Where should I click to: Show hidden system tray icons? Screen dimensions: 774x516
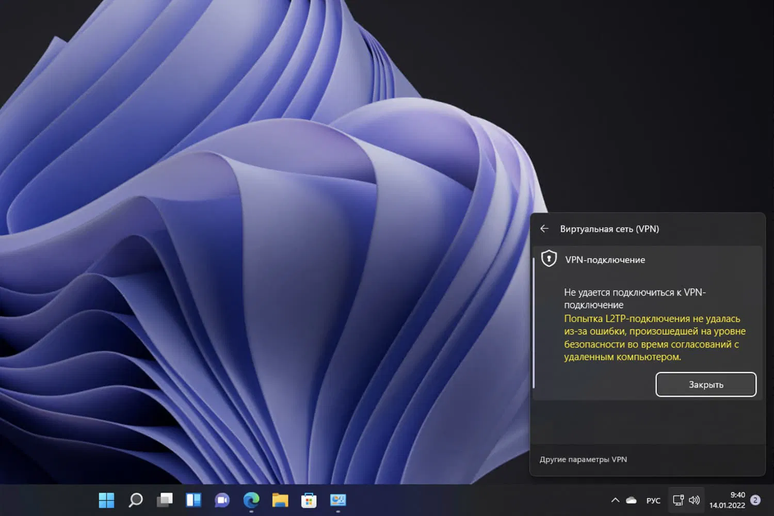(615, 500)
